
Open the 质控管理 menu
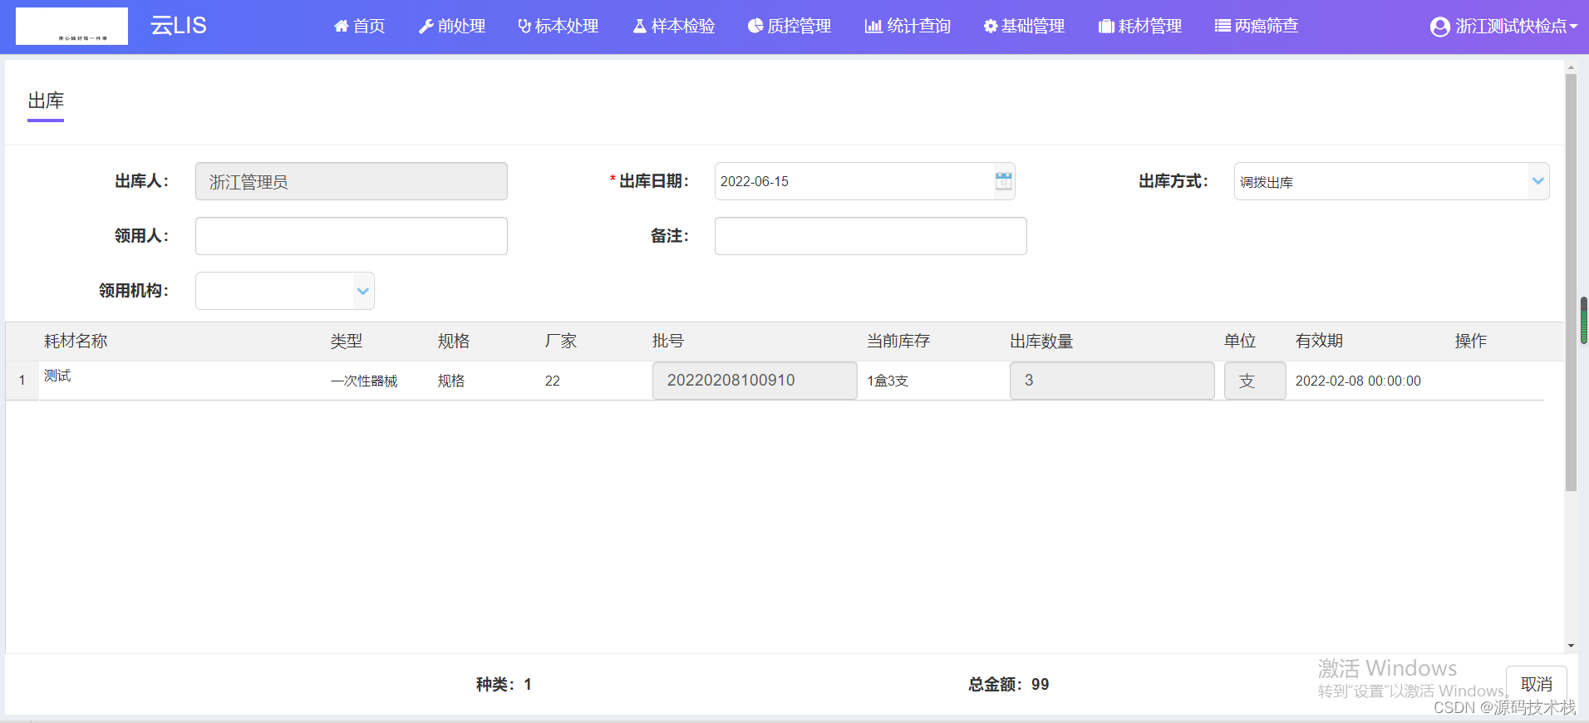(789, 27)
